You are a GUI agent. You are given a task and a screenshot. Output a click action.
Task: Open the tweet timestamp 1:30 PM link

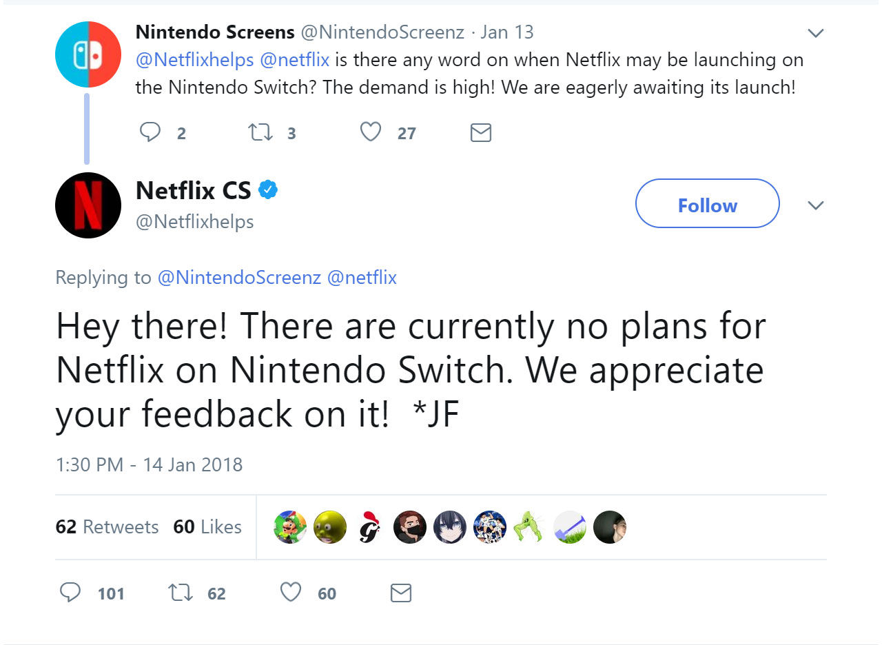coord(148,465)
